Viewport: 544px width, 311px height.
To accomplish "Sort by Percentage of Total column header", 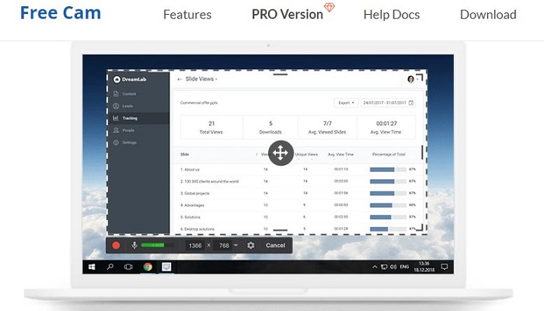I will pos(389,154).
